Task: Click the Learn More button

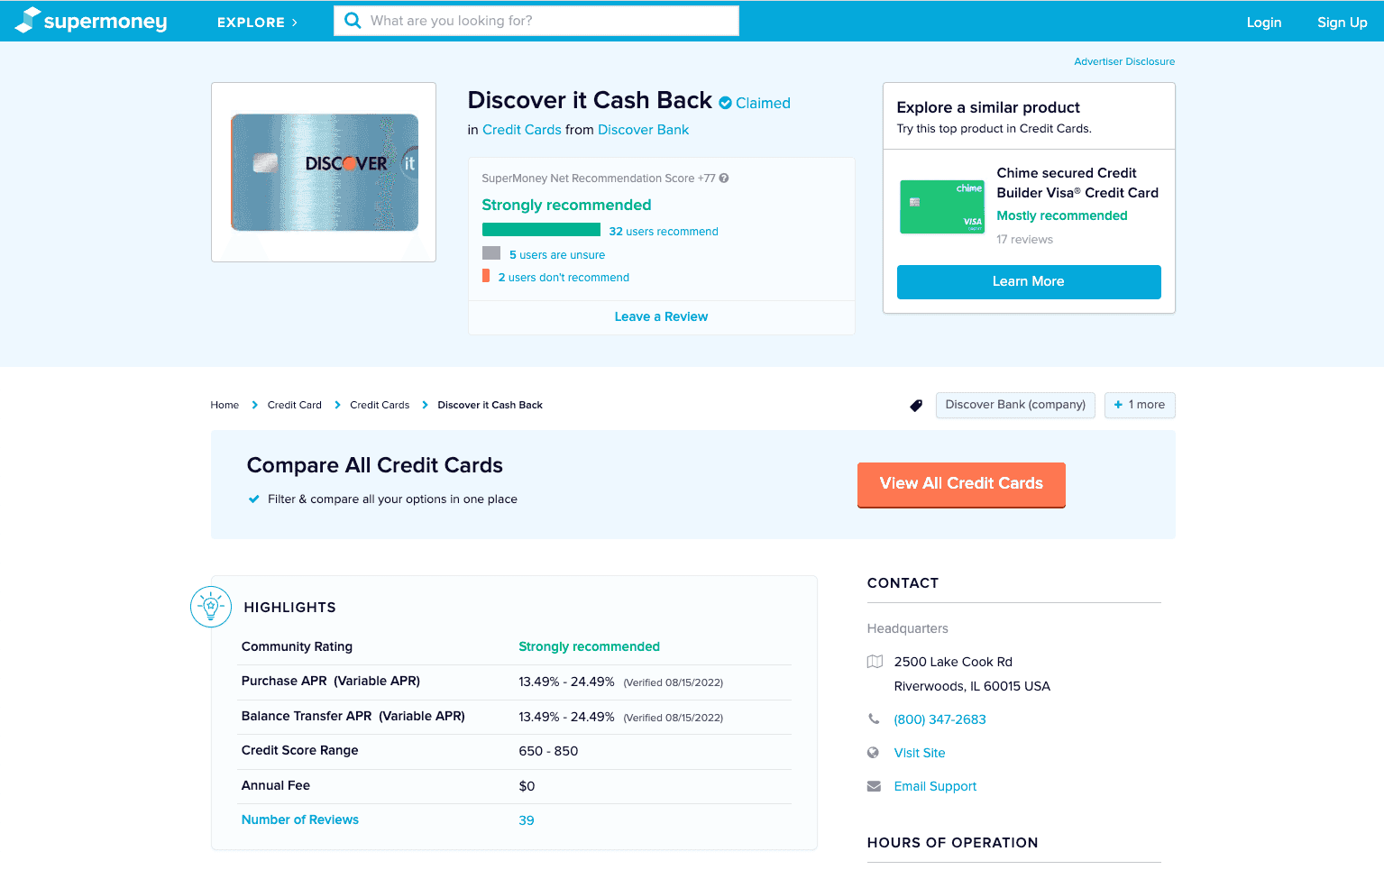Action: click(1029, 281)
